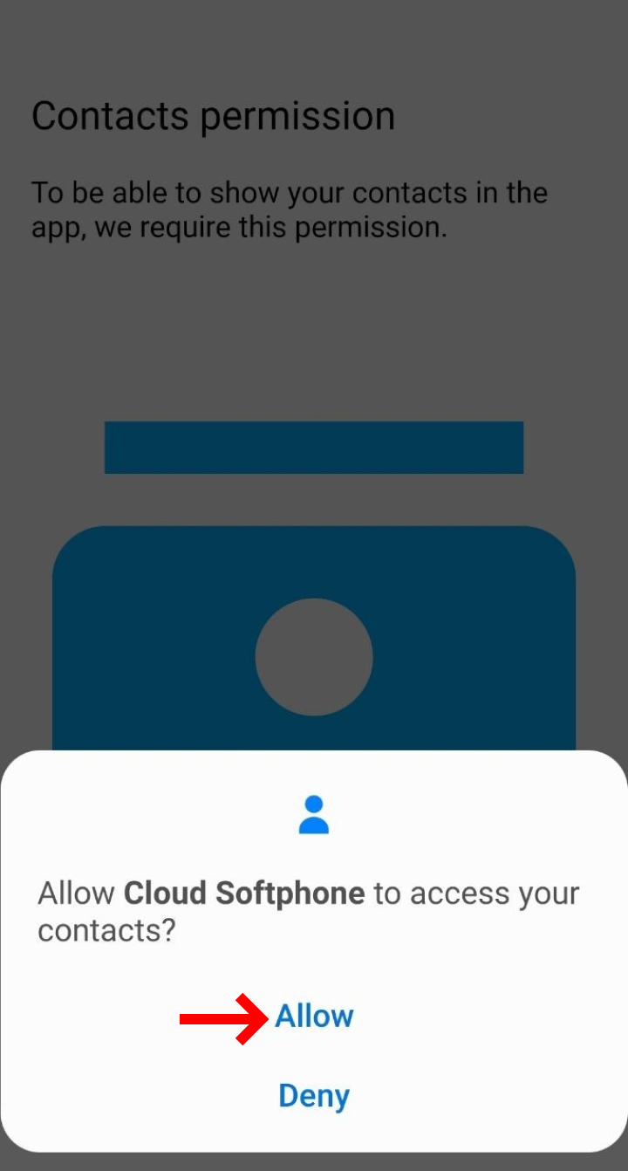
Task: Click the red arrow pointing at Allow
Action: pos(224,1018)
